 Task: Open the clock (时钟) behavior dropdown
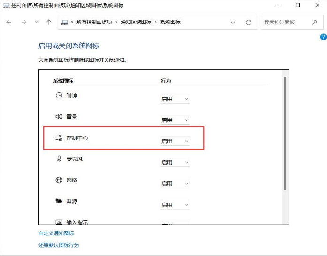coord(175,99)
